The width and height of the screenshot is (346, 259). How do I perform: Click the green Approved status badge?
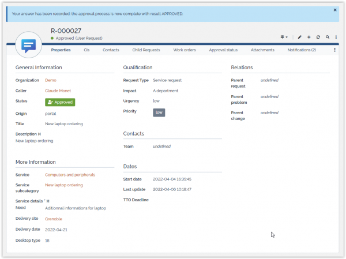tap(60, 102)
